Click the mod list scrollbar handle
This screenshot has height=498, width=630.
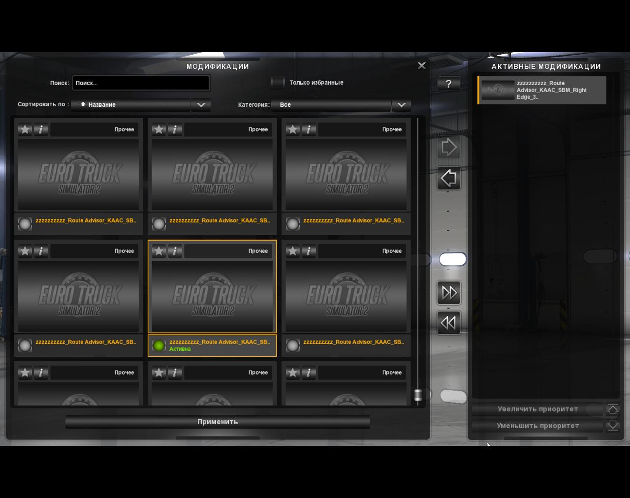coord(418,395)
